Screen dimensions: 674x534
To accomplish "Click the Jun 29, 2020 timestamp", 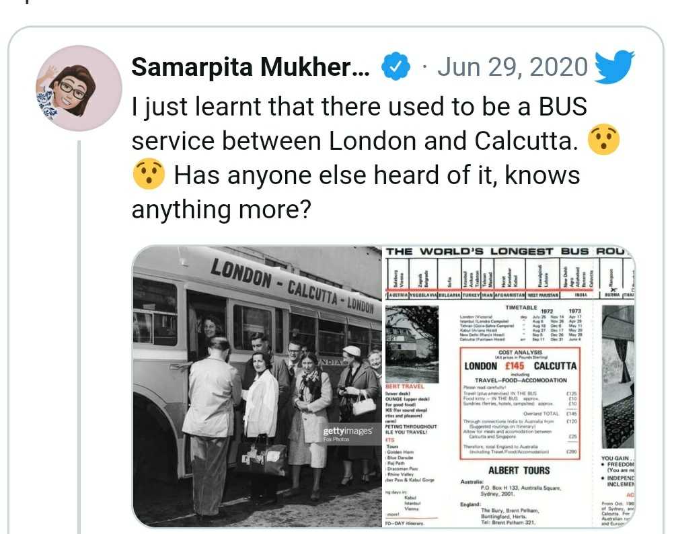I will [513, 67].
